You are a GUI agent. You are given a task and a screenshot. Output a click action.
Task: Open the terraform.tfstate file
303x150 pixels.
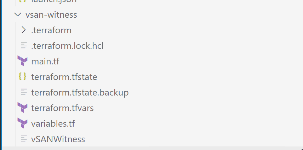tap(64, 77)
